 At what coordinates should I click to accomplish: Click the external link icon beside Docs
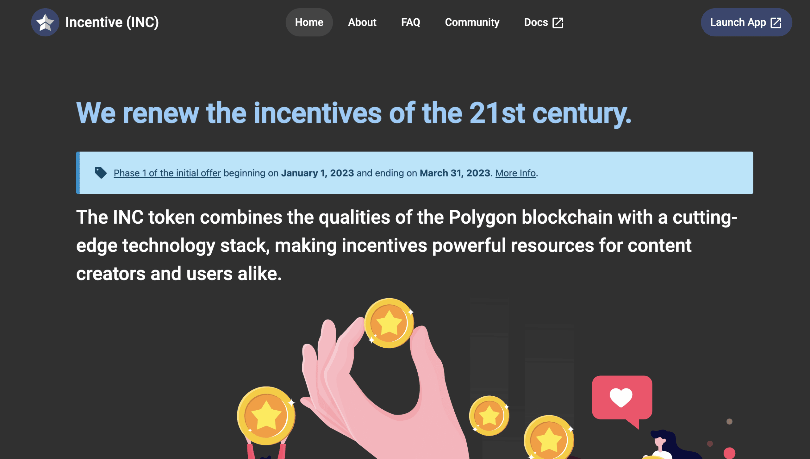tap(558, 23)
